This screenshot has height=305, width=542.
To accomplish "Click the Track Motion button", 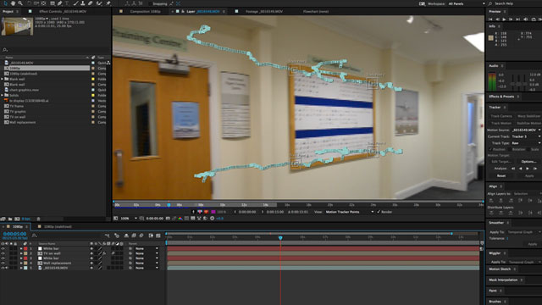I will [501, 123].
